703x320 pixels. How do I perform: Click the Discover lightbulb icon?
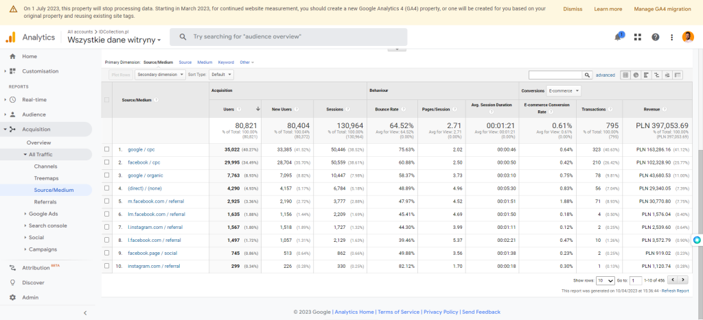12,282
